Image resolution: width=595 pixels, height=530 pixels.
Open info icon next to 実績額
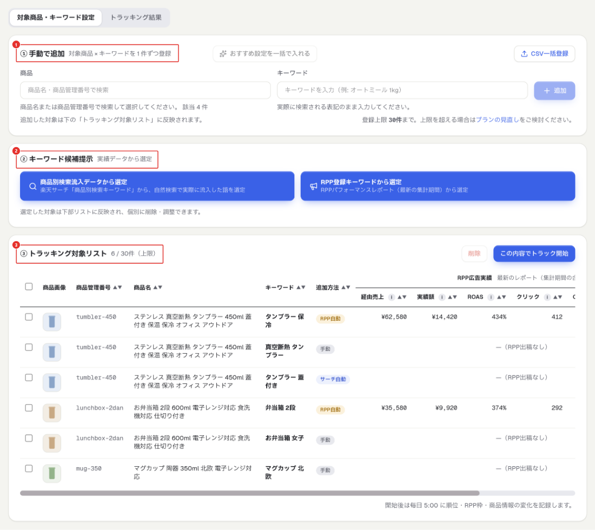pos(442,297)
